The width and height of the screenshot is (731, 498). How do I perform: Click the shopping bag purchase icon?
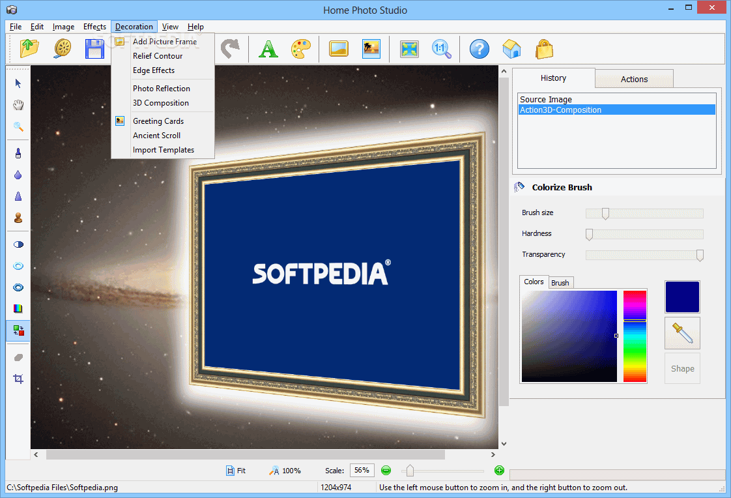pos(544,48)
